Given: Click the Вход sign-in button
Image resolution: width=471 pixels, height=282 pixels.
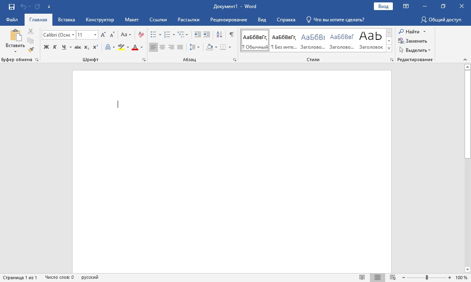Looking at the screenshot, I should [383, 6].
